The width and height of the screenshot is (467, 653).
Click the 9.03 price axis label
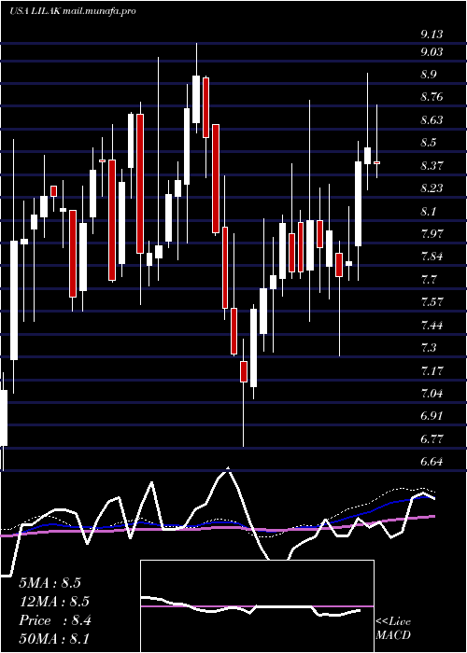tap(432, 52)
